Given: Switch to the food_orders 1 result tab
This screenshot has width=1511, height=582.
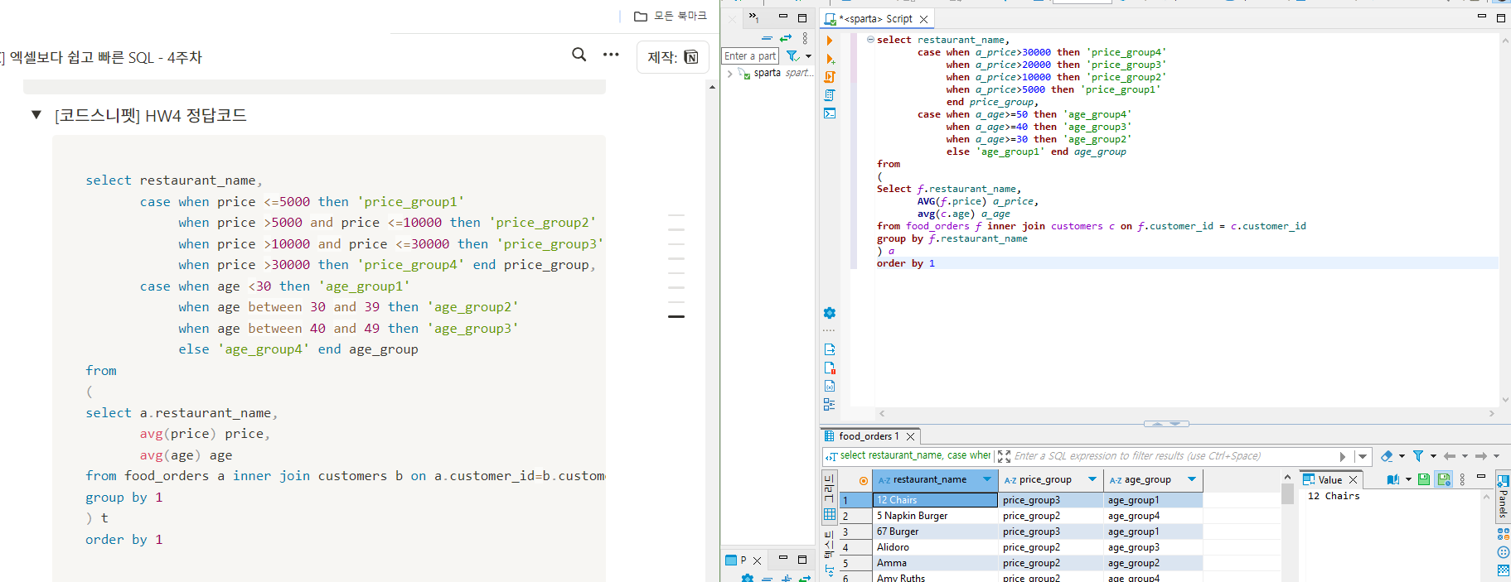Looking at the screenshot, I should (x=868, y=436).
